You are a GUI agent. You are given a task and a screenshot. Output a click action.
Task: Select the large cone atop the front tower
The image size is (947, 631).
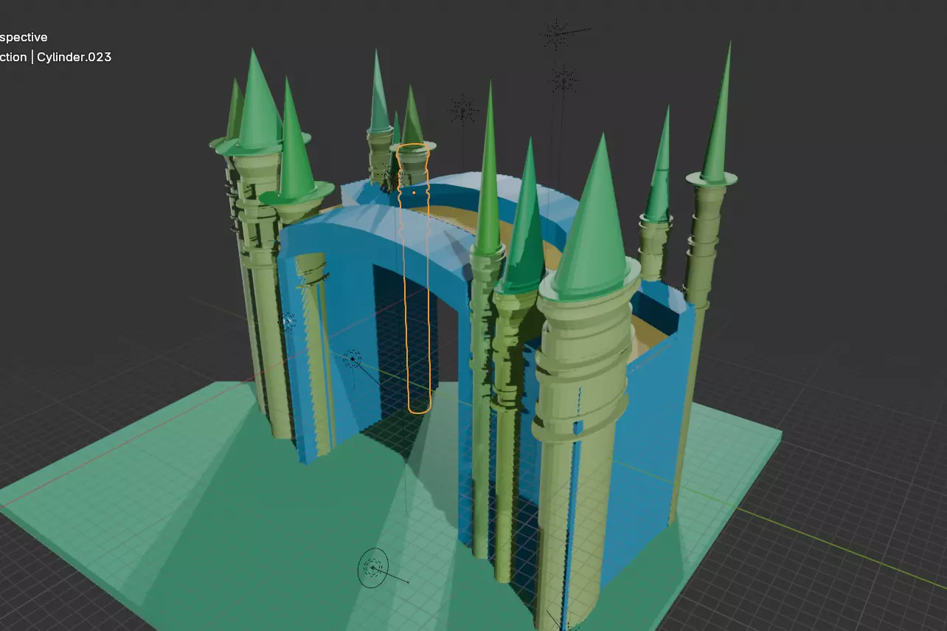[x=596, y=221]
